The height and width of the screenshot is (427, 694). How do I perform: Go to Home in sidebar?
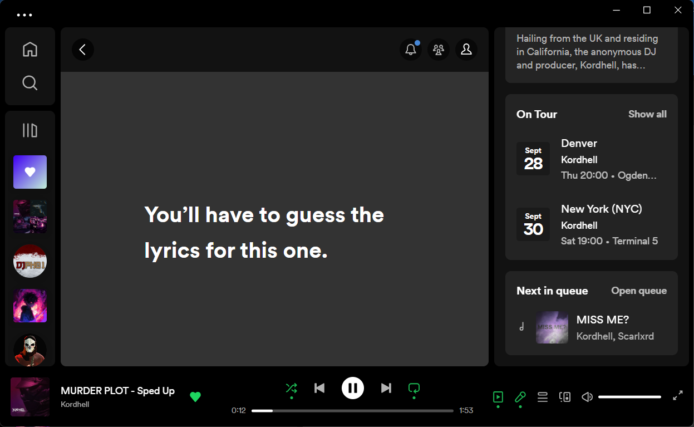click(30, 50)
